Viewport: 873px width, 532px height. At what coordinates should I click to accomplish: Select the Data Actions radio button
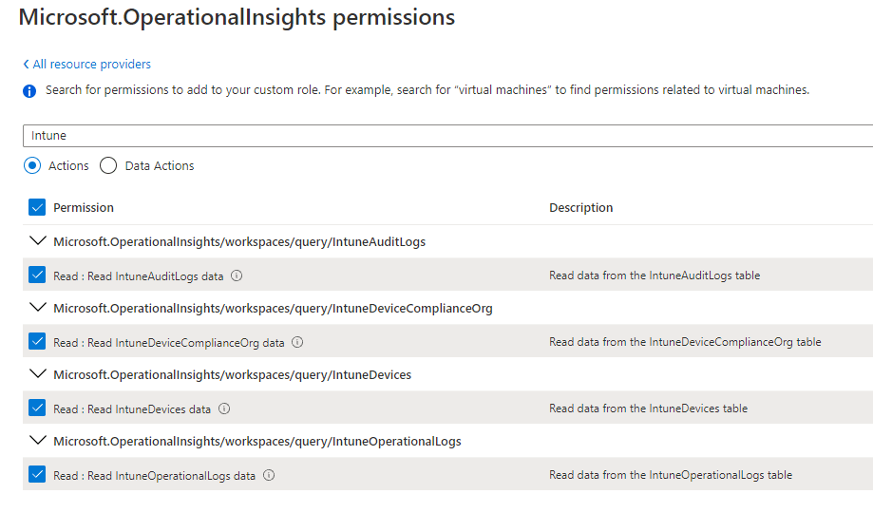[108, 165]
